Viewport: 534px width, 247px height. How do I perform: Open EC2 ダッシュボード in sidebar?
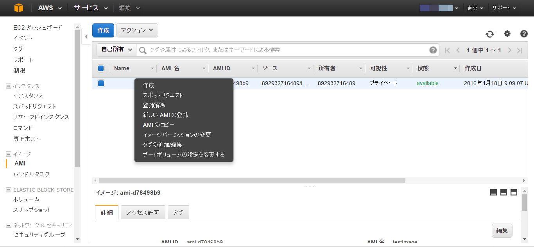[x=38, y=28]
